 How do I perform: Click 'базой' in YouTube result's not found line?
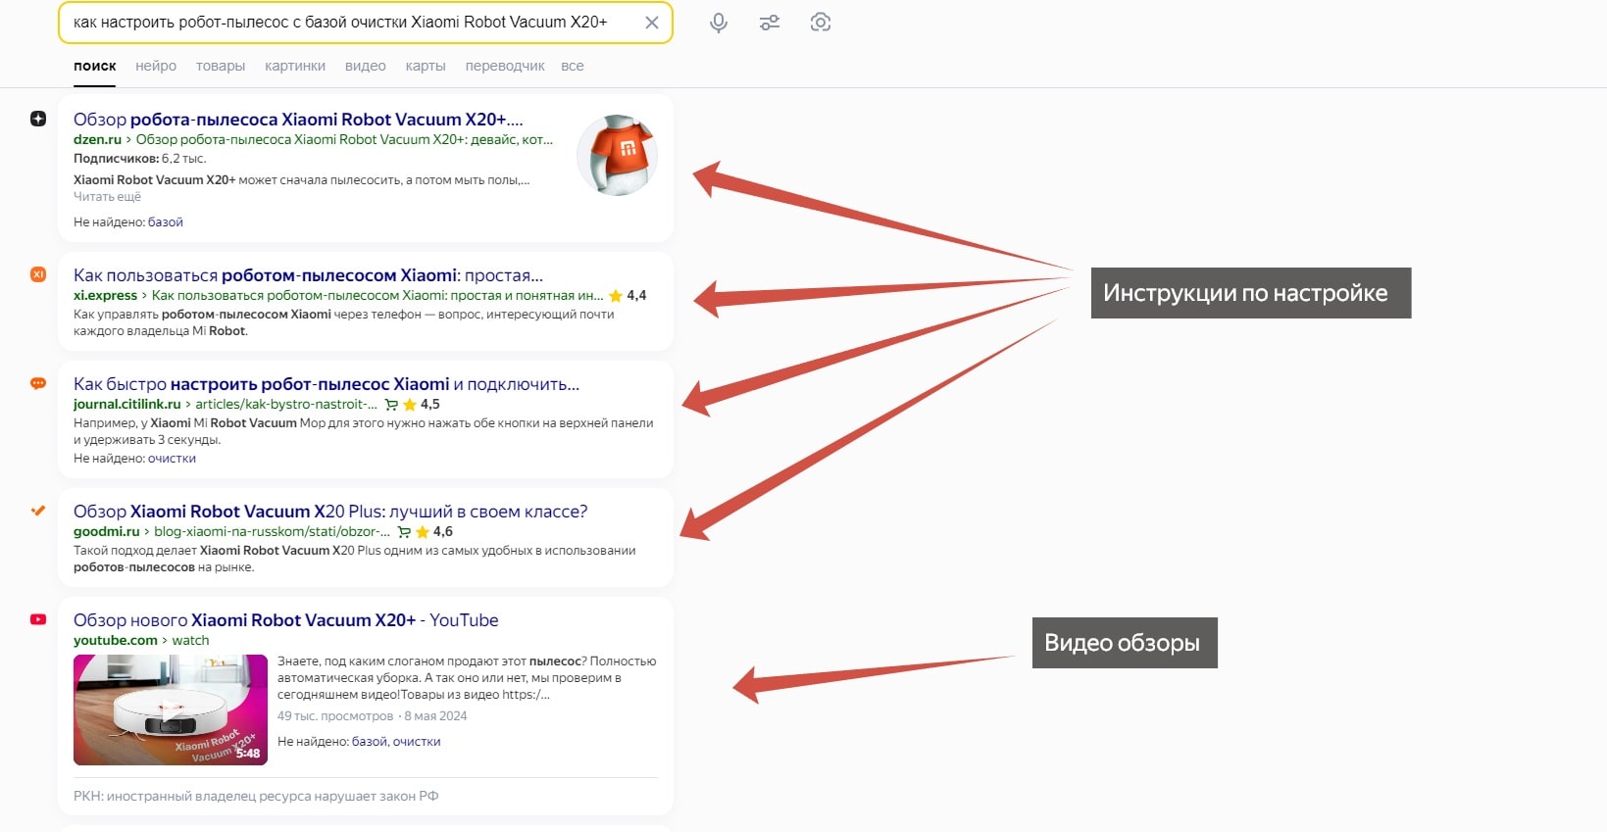point(369,742)
